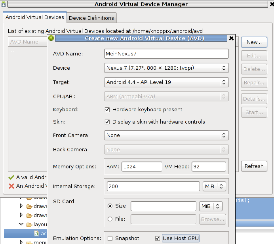Click the AVD Name column header

pos(27,42)
